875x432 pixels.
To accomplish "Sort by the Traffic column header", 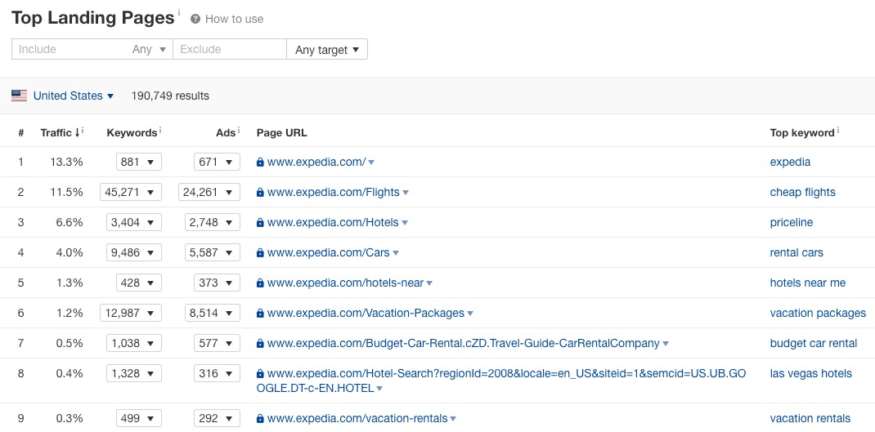I will click(x=59, y=132).
